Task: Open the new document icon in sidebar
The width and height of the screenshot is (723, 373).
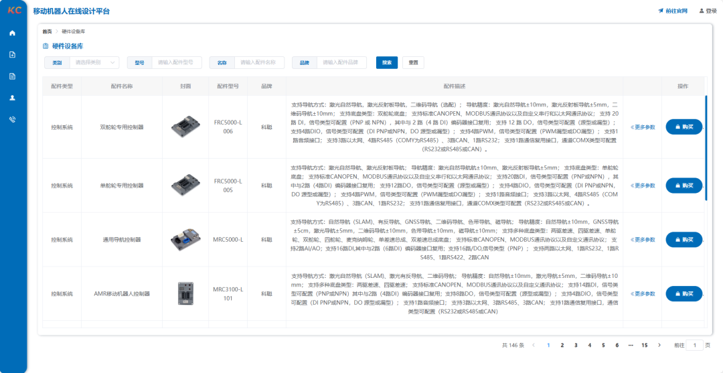Action: 12,54
